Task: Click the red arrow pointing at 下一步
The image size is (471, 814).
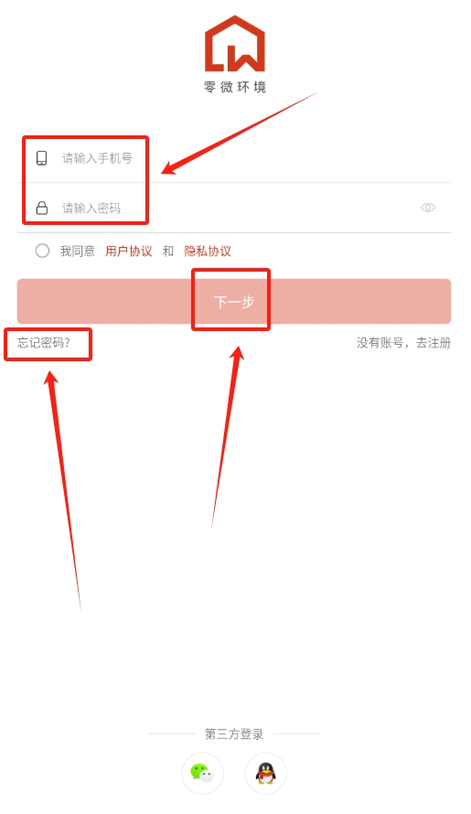Action: click(x=228, y=437)
